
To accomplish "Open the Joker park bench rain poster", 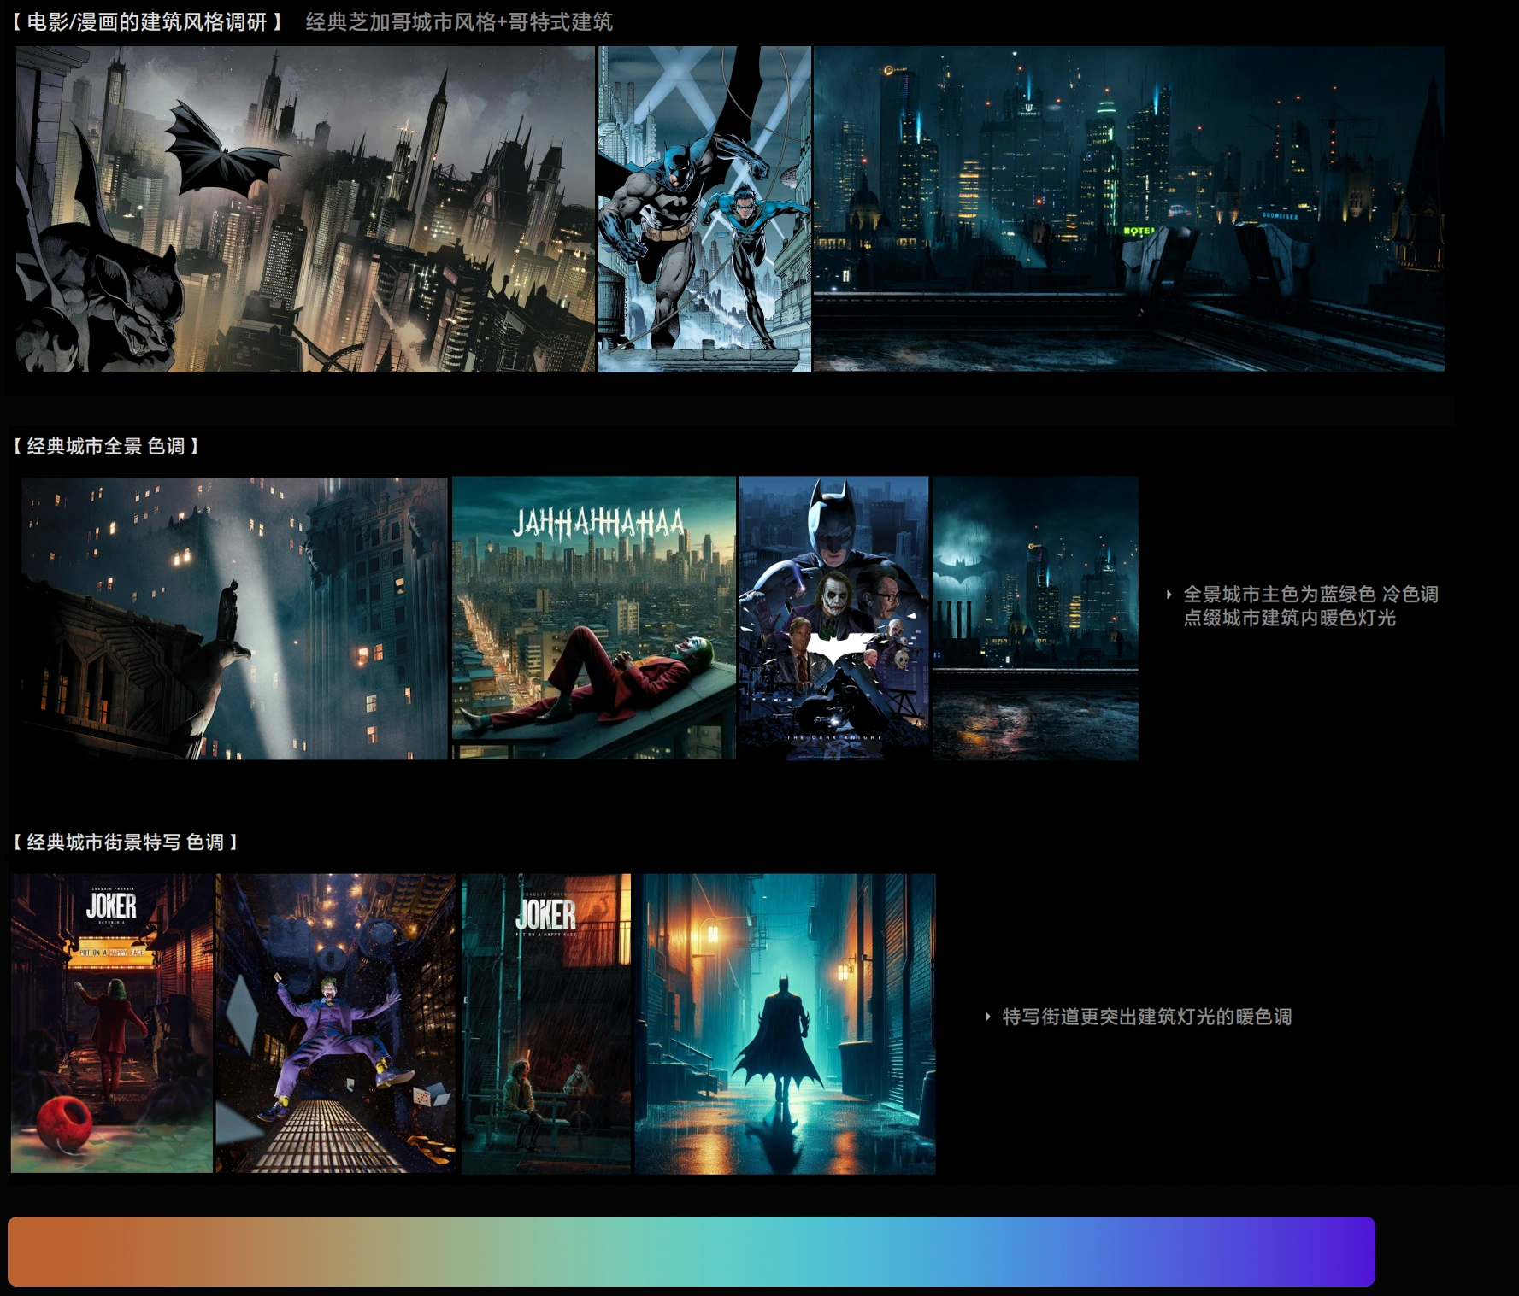I will tap(546, 1023).
